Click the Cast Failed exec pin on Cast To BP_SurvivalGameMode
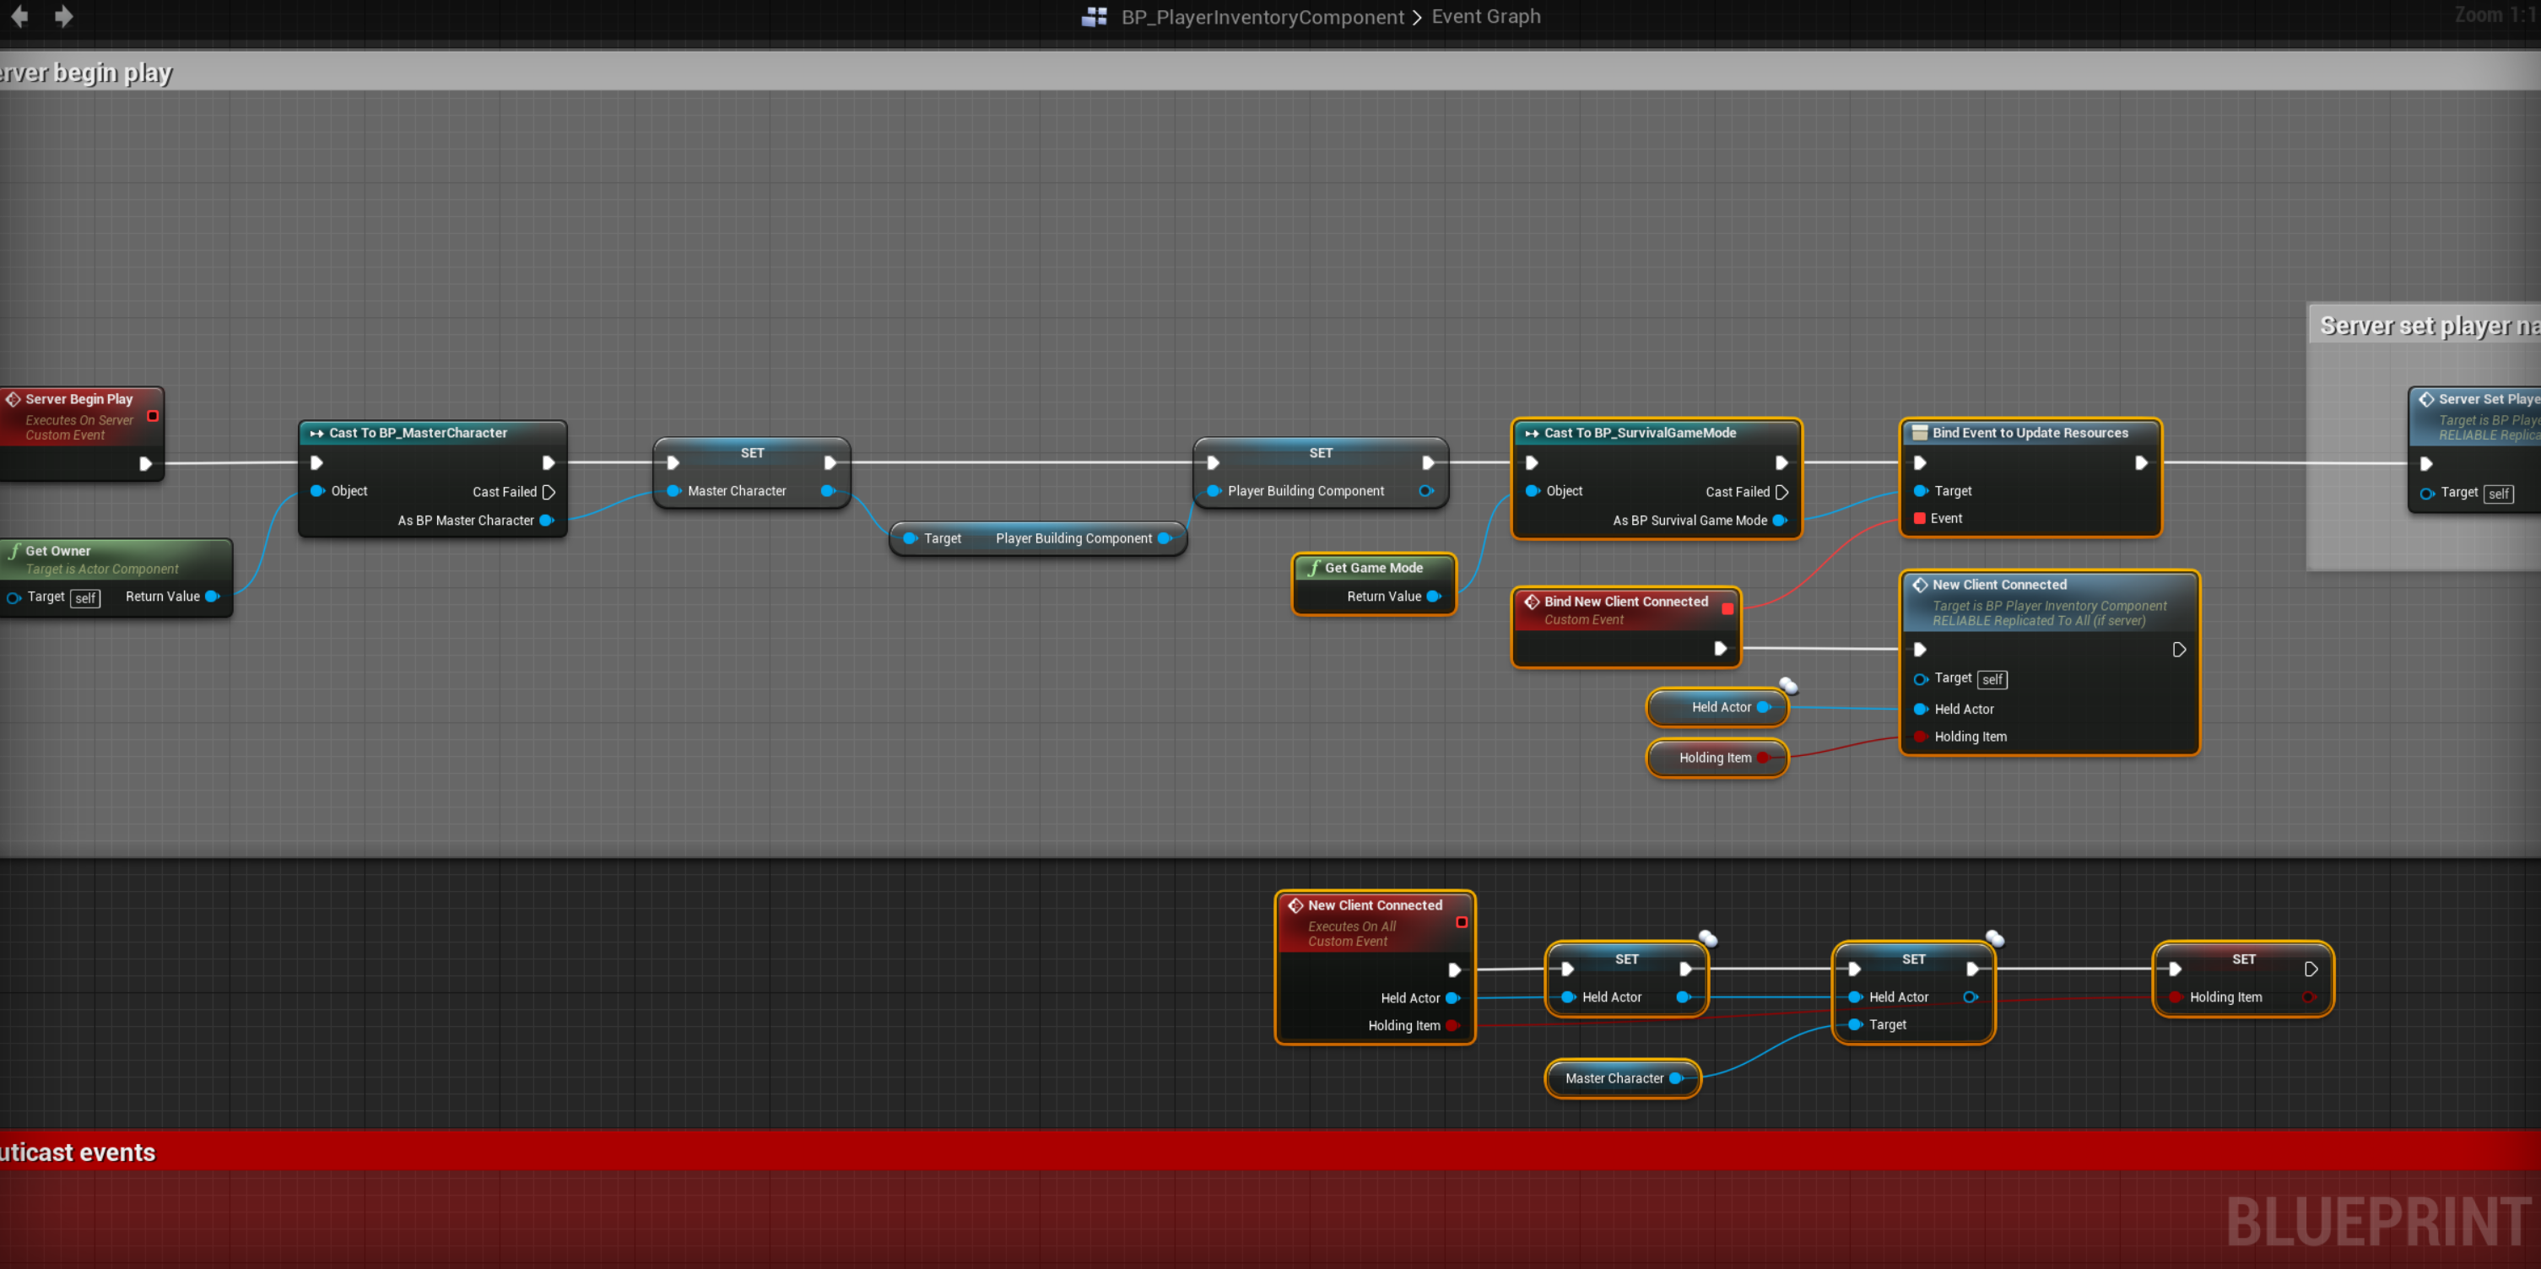Image resolution: width=2541 pixels, height=1269 pixels. [x=1781, y=492]
